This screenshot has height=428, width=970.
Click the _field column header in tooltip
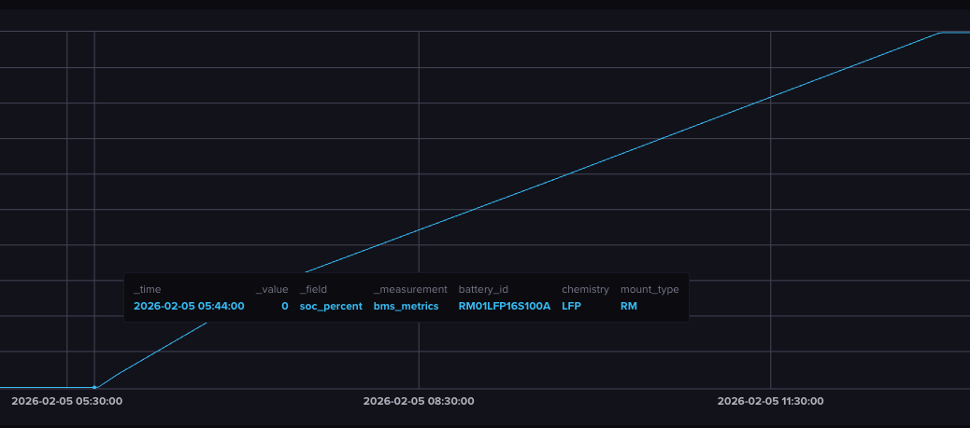[313, 289]
